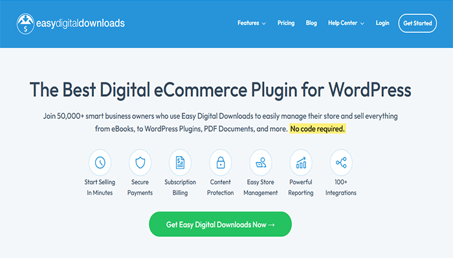Image resolution: width=453 pixels, height=258 pixels.
Task: Click the Login link
Action: tap(382, 23)
